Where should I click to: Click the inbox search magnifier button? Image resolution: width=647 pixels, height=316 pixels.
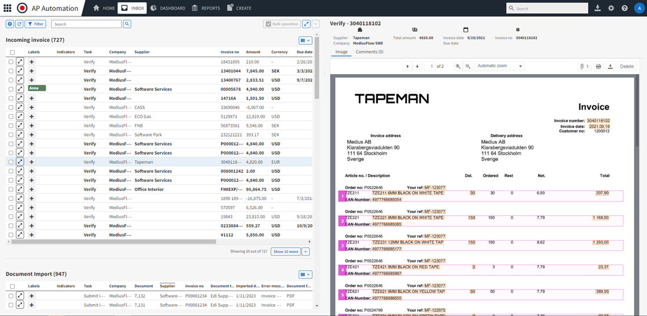click(x=127, y=24)
